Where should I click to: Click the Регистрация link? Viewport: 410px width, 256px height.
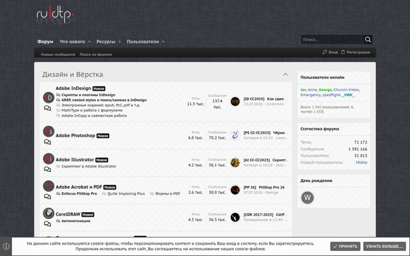click(x=358, y=52)
